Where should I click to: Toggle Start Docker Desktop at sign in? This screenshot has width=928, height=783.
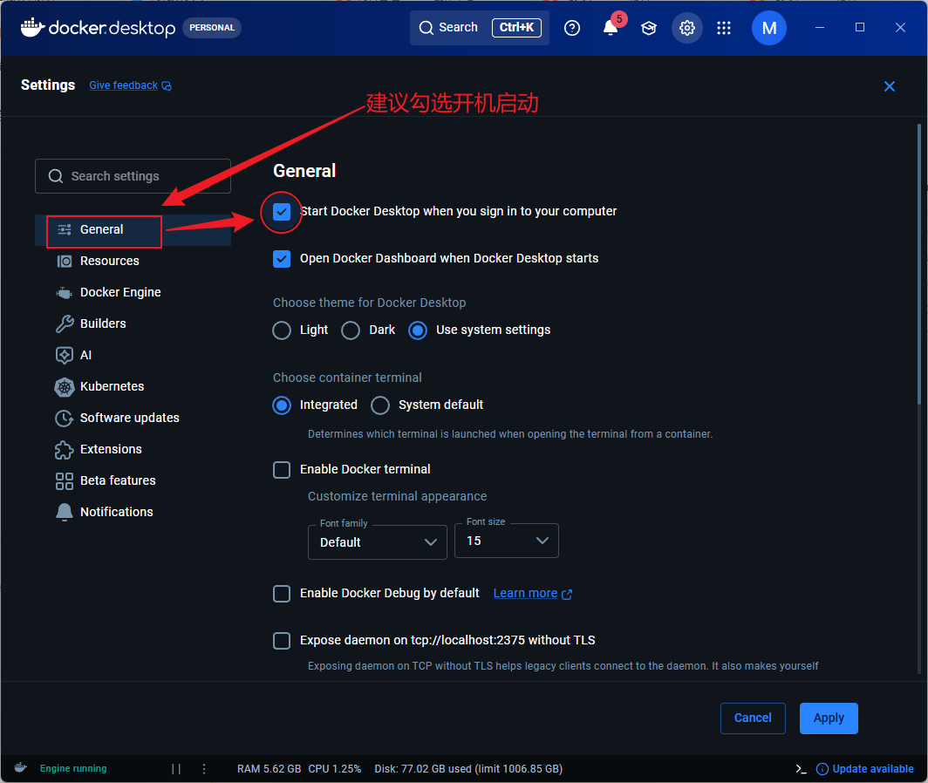(x=282, y=212)
